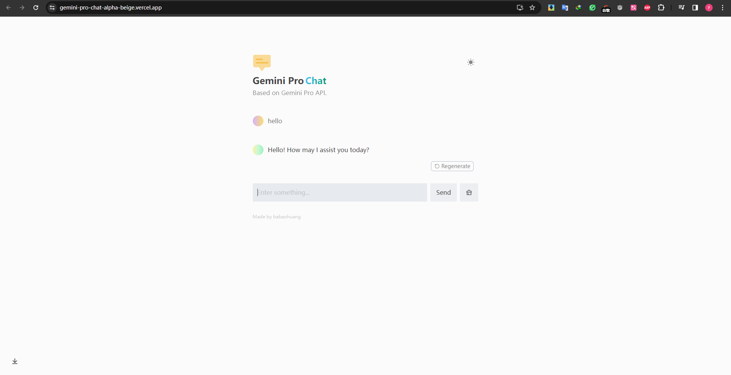Viewport: 731px width, 375px height.
Task: Open the extension with the 谷歌 badge
Action: coord(606,8)
